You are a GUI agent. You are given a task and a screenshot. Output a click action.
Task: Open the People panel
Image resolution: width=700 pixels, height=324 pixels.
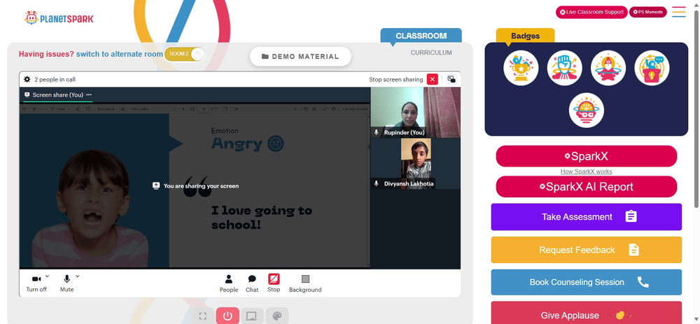(229, 283)
